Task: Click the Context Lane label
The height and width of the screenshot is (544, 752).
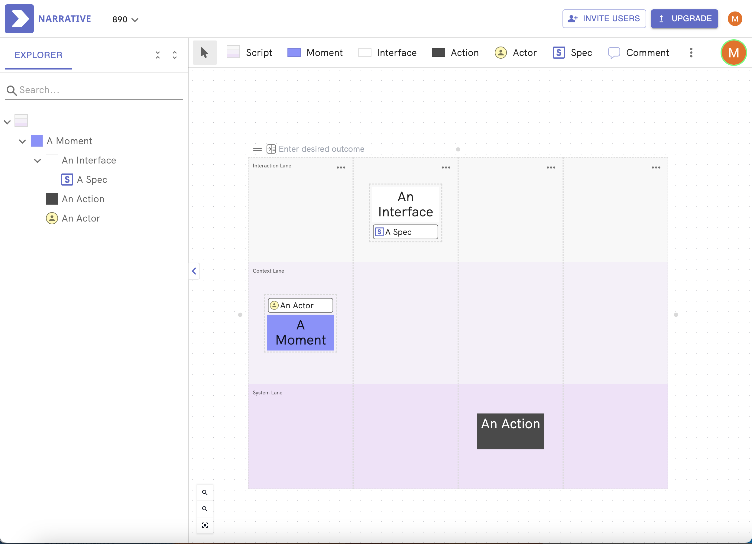Action: coord(268,271)
